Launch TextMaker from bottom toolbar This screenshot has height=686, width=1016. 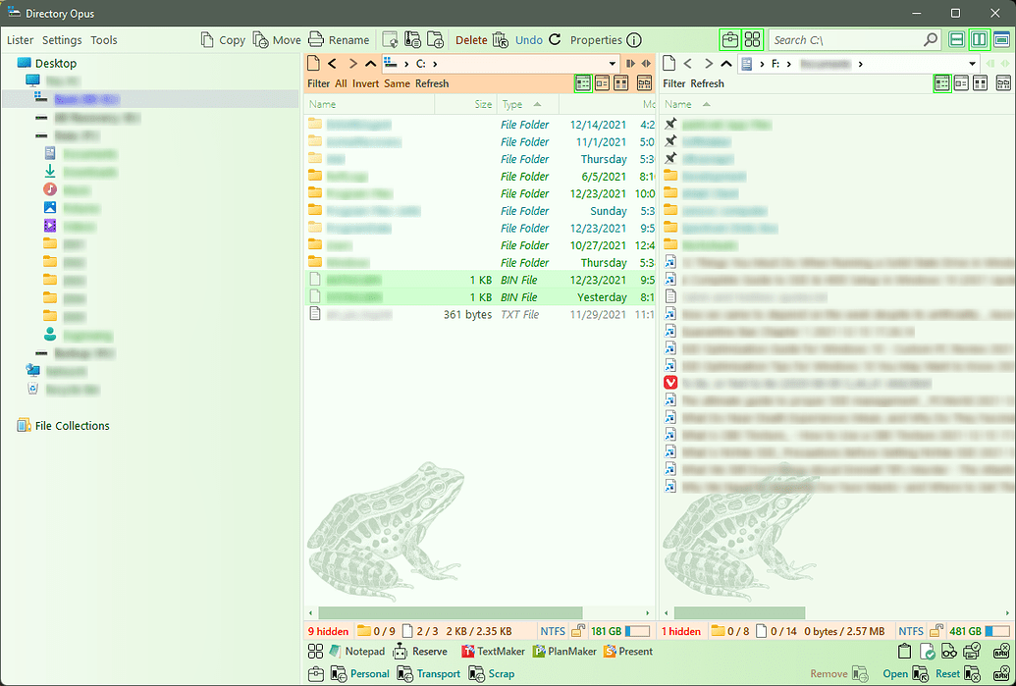[493, 652]
